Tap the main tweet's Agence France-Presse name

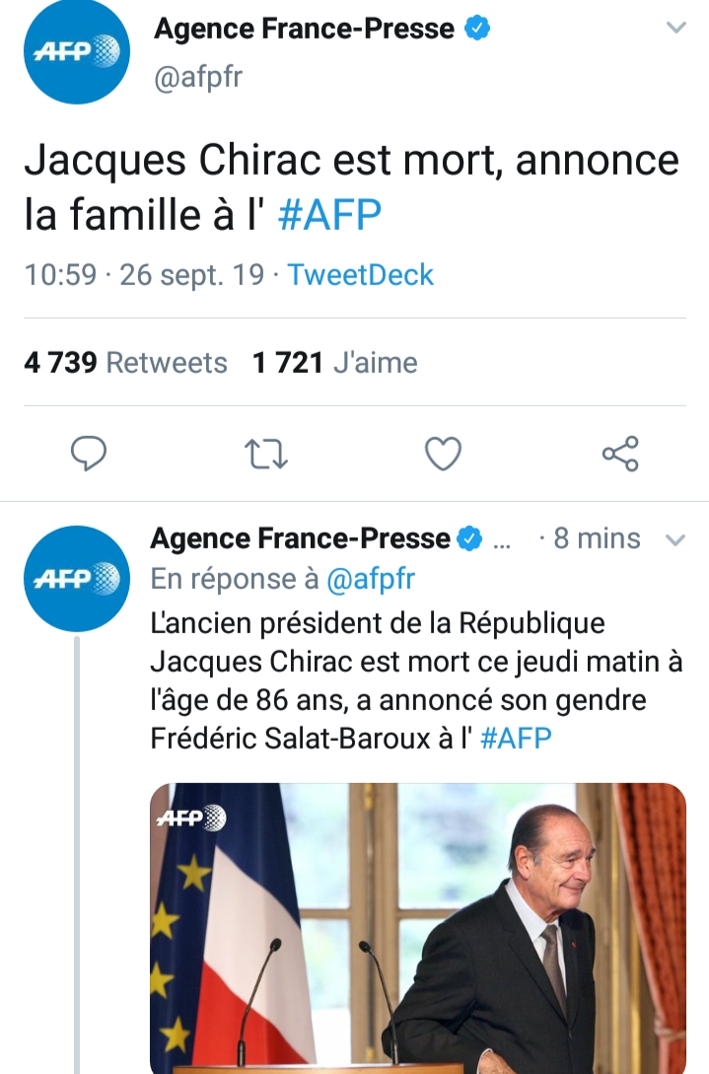(304, 30)
